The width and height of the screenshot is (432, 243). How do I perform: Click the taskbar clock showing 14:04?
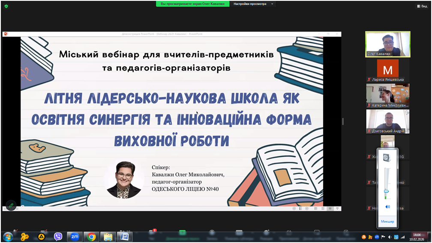point(417,237)
